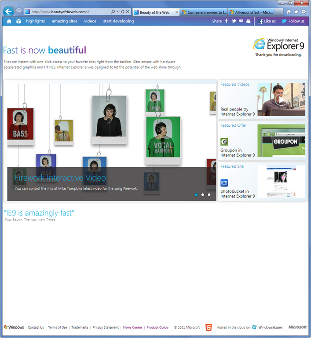The image size is (311, 338).
Task: Go back with the browser Back arrow
Action: tap(9, 11)
